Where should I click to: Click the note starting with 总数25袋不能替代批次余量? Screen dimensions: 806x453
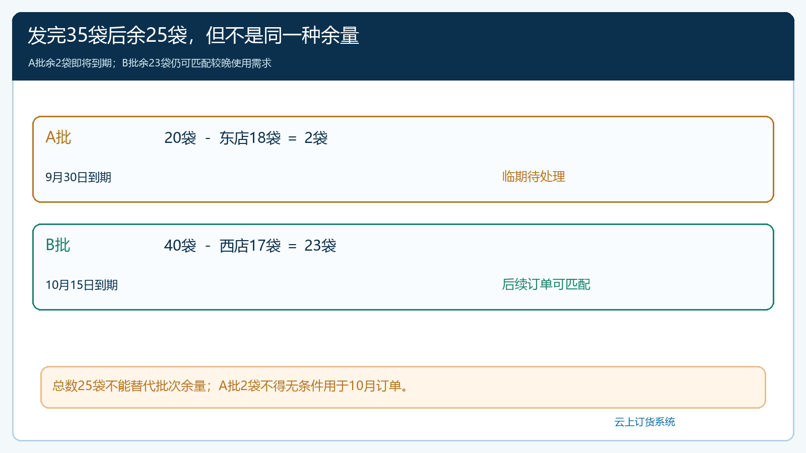click(231, 386)
